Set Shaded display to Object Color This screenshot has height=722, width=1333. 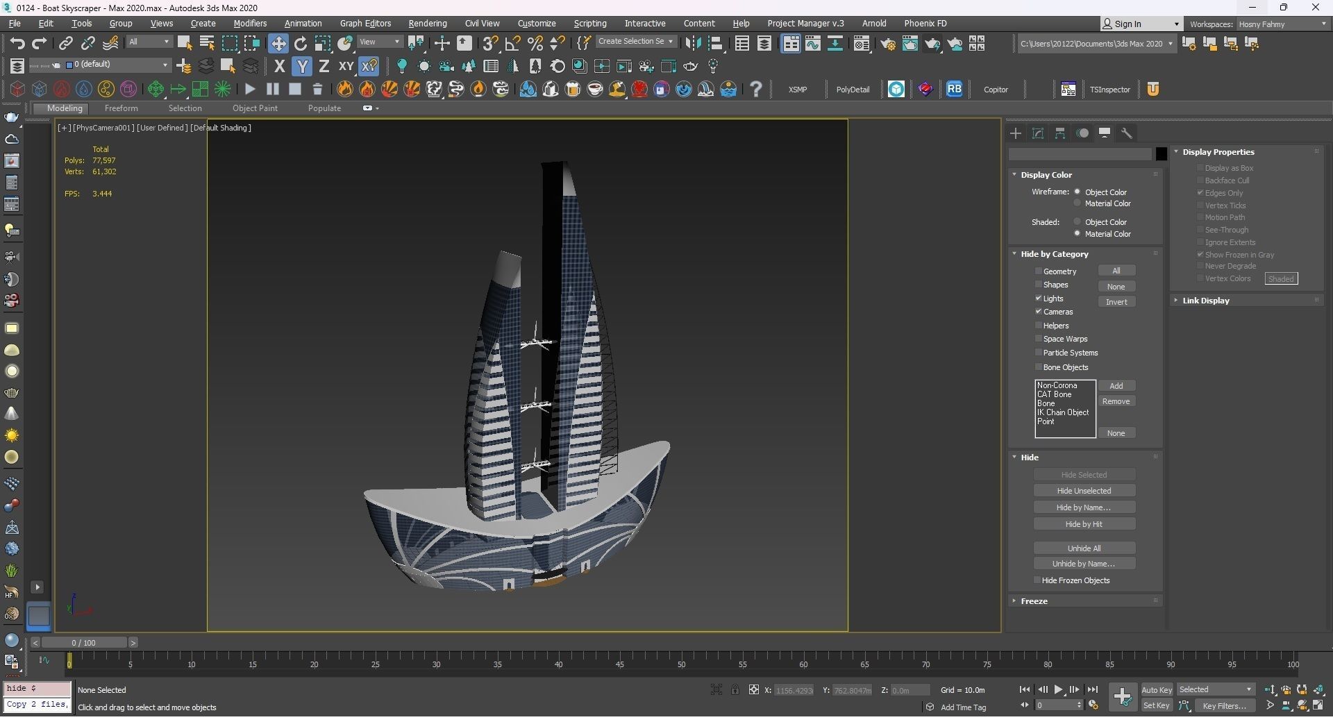pos(1078,222)
